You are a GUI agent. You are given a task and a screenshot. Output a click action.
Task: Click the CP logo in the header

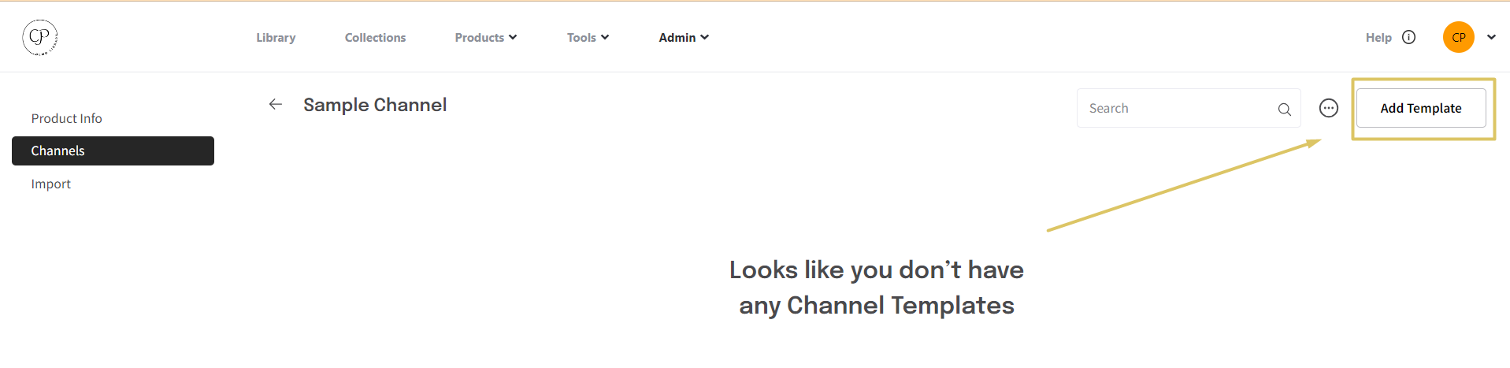tap(39, 37)
